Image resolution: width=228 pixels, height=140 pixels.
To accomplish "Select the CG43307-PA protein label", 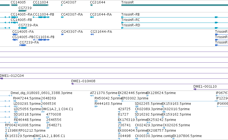I will pyautogui.click(x=72, y=32).
